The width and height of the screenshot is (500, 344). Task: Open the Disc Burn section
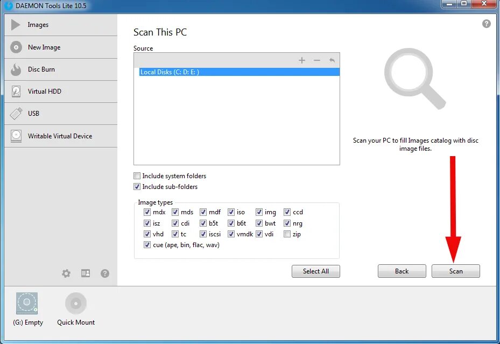61,69
